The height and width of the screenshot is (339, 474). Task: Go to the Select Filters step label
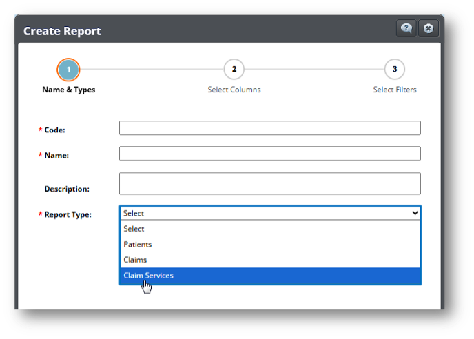pyautogui.click(x=394, y=90)
